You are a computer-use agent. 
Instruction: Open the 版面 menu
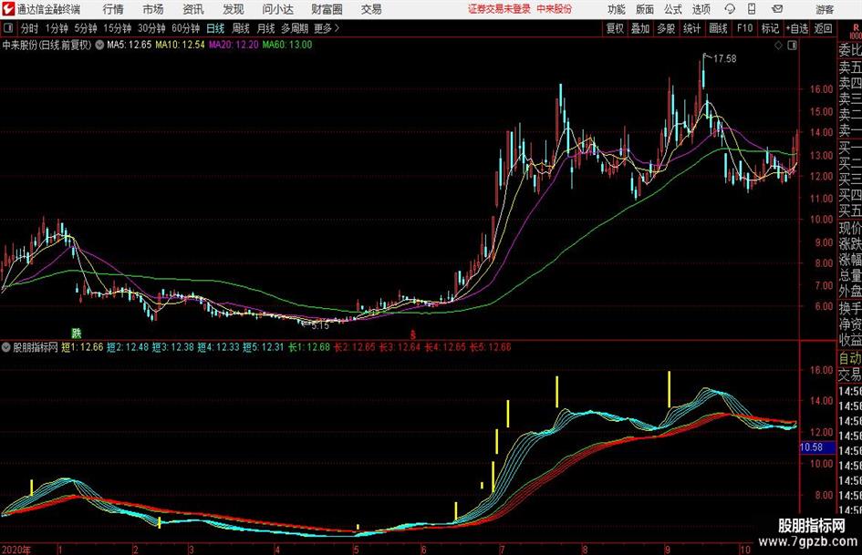click(645, 9)
